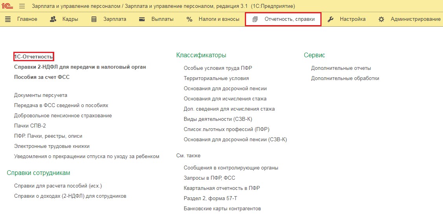Image resolution: width=443 pixels, height=215 pixels.
Task: Open Особые условия труда ПФР classifier
Action: (218, 68)
